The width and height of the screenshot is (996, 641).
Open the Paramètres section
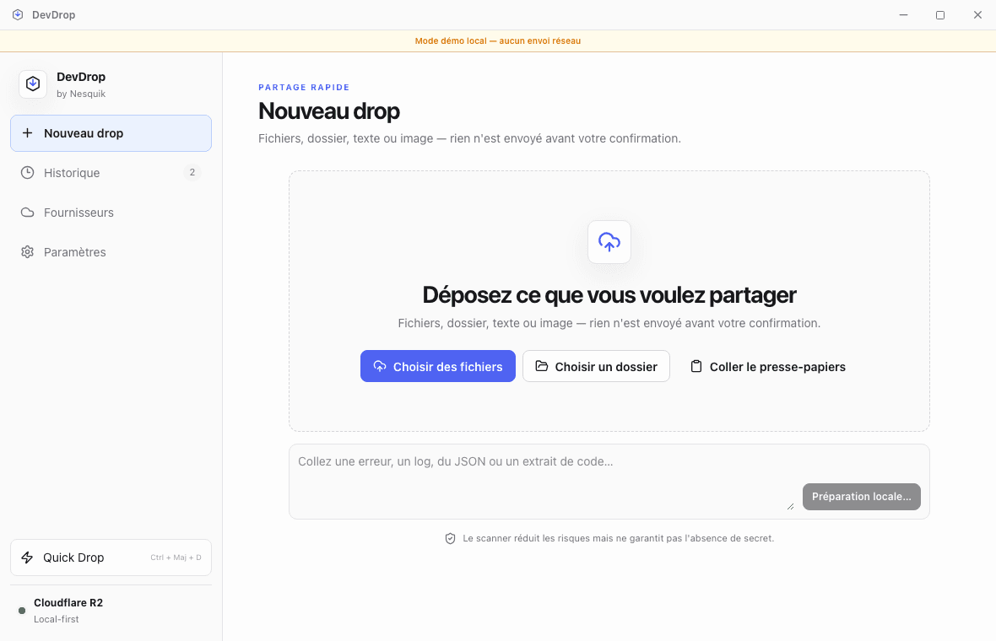(111, 252)
